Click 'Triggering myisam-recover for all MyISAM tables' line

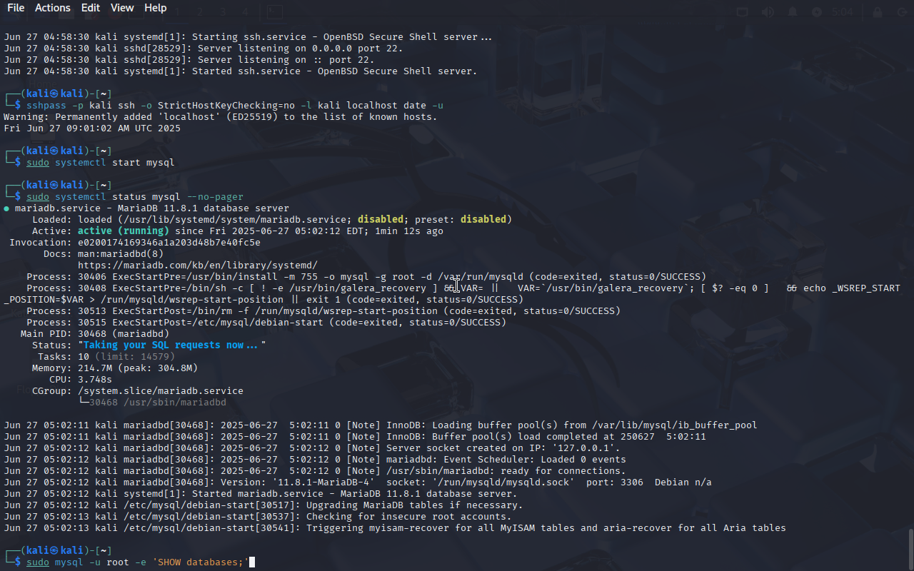pyautogui.click(x=395, y=528)
